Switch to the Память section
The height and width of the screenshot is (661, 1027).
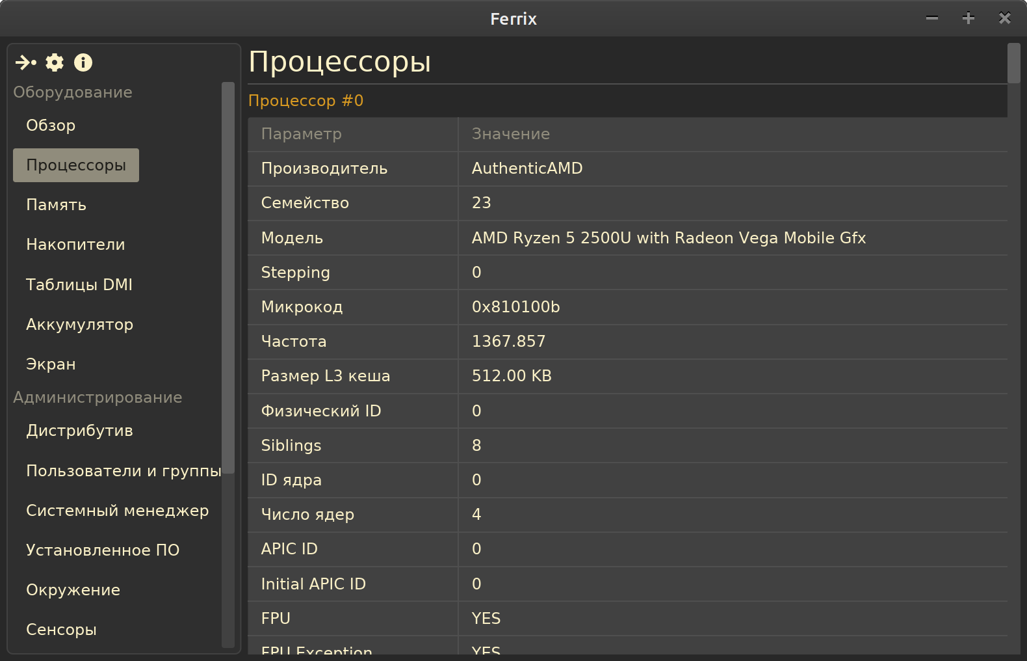[x=56, y=205]
